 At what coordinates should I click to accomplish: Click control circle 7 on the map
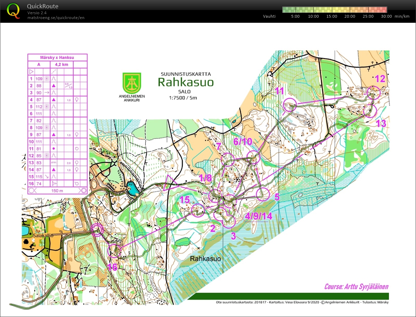point(228,159)
